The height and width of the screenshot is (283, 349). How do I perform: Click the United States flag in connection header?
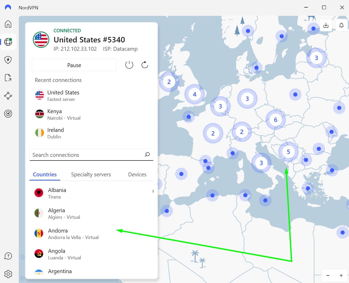(41, 40)
